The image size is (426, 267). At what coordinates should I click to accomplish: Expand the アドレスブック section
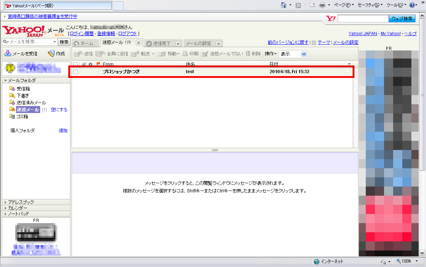coord(5,202)
